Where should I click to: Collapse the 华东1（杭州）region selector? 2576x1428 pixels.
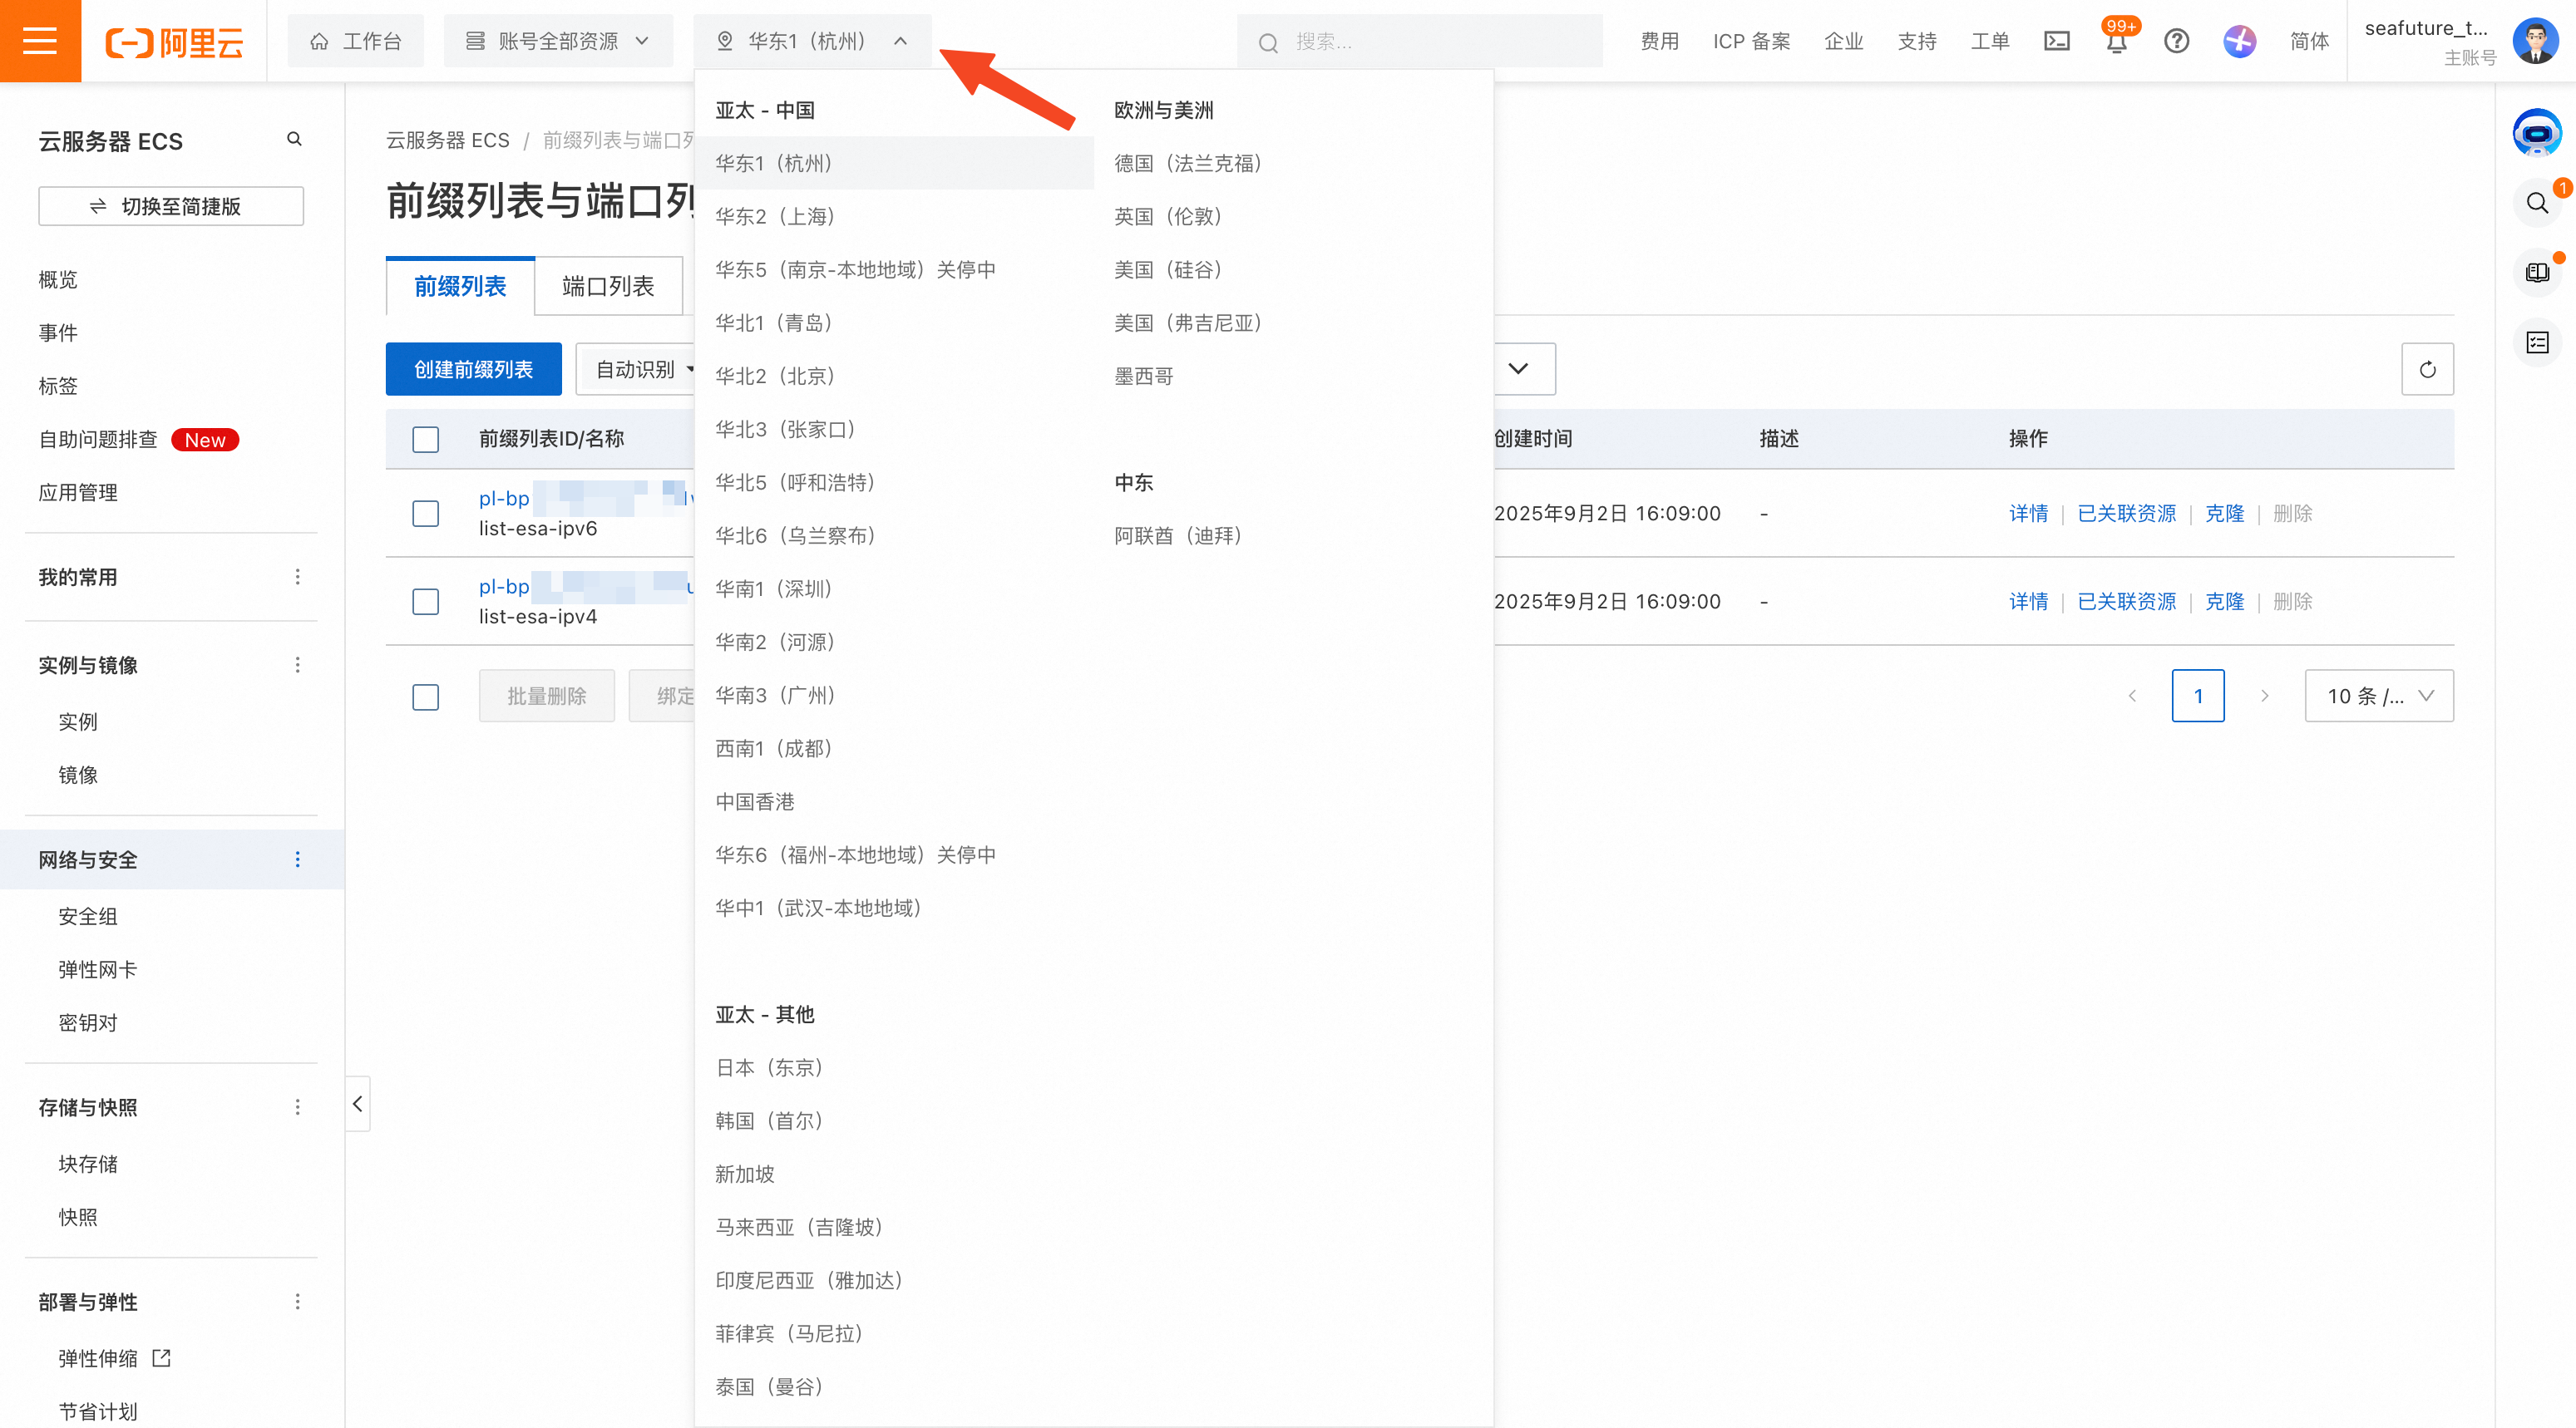point(812,41)
